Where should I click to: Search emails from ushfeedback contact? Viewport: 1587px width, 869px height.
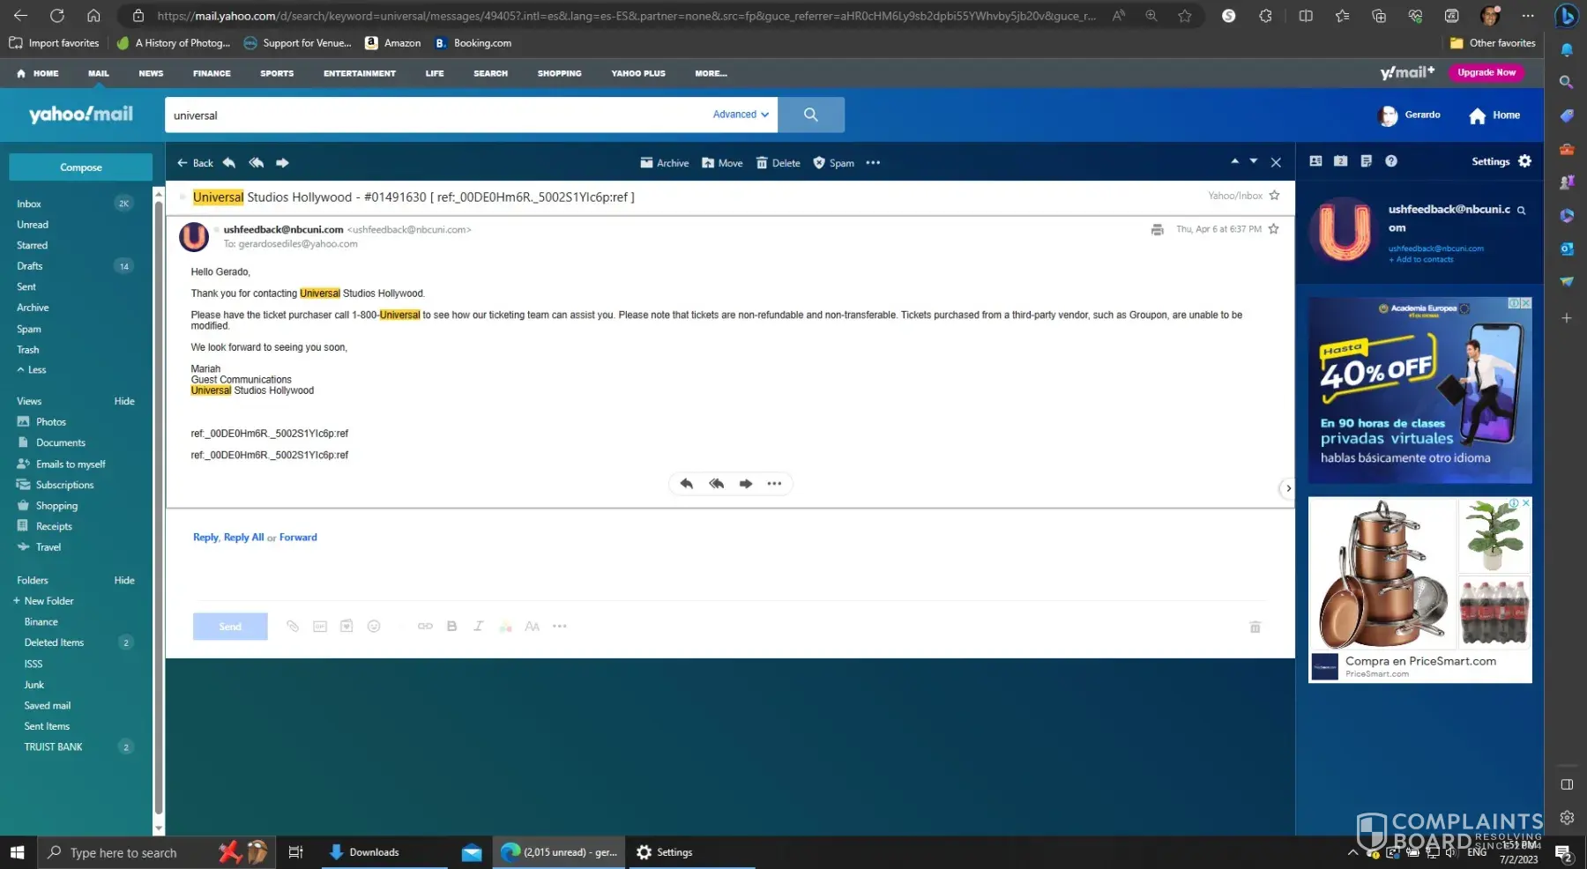1521,211
